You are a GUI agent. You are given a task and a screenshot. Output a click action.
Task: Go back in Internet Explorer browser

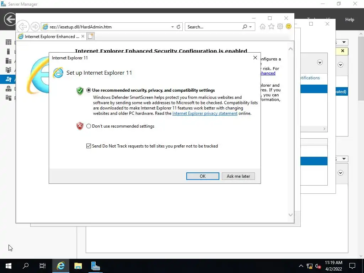coord(23,27)
